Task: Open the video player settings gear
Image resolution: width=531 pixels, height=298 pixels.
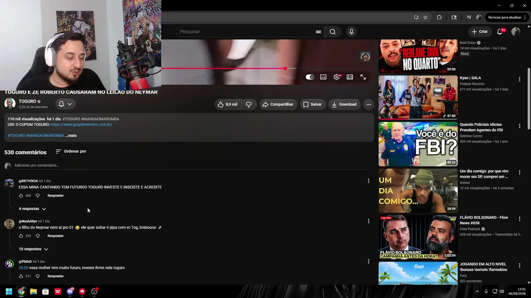Action: coord(336,77)
